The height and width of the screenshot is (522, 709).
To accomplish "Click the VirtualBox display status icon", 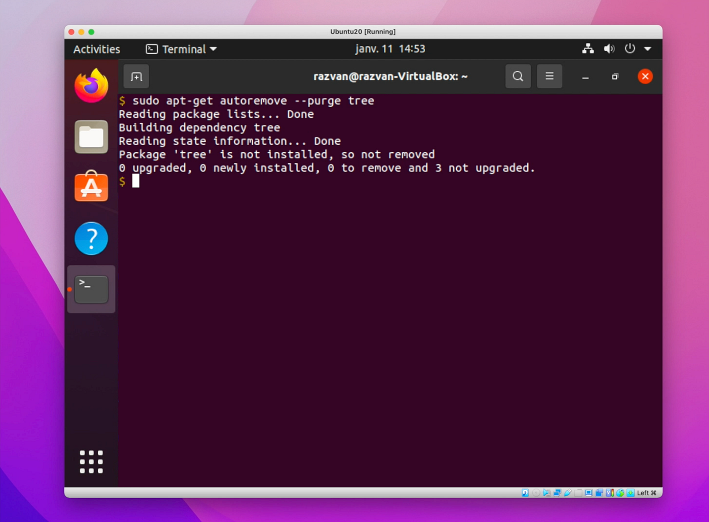I will point(588,493).
